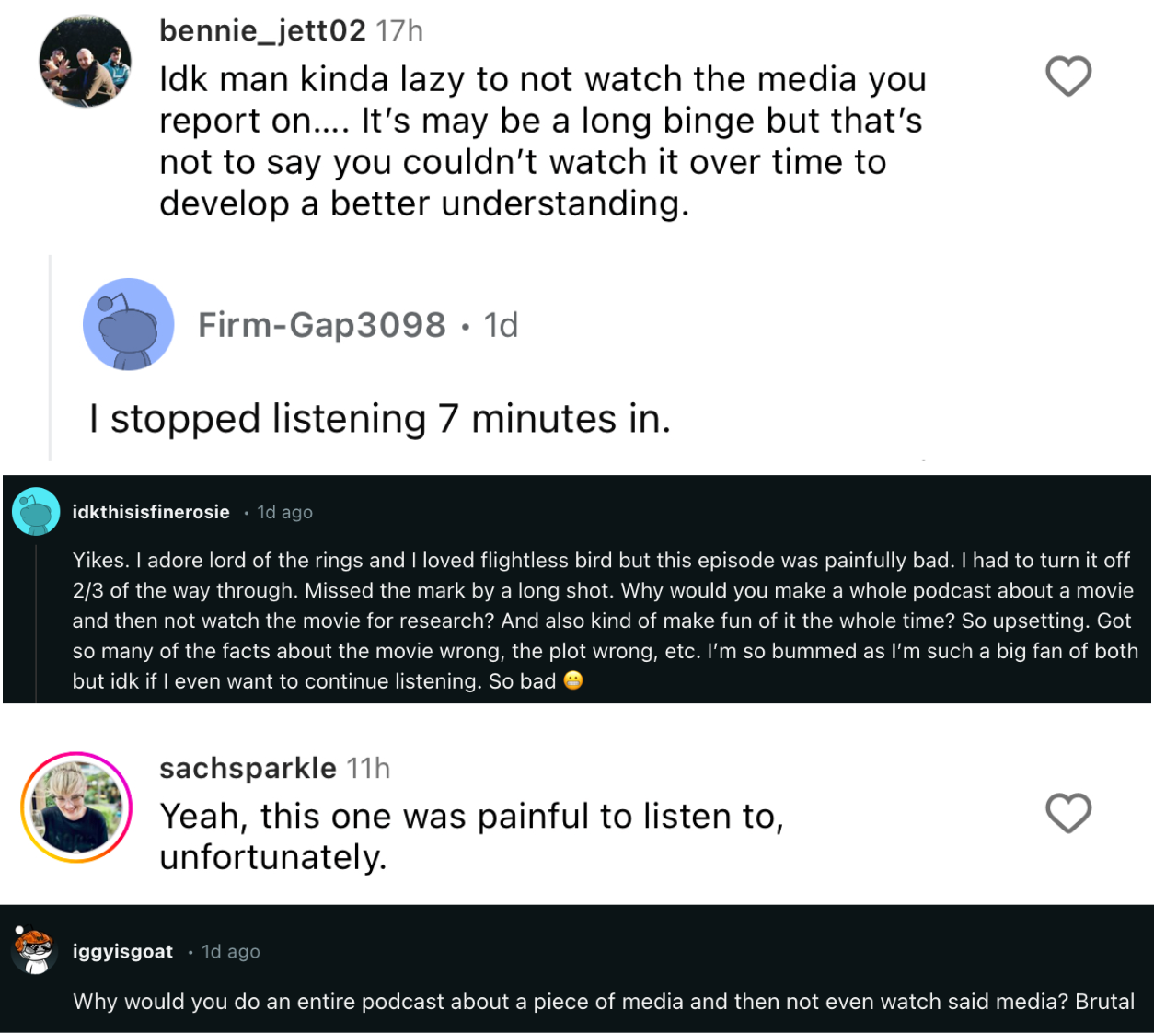Image resolution: width=1154 pixels, height=1033 pixels.
Task: Click the 1d ago label beside iggyisgoat
Action: coord(231,951)
